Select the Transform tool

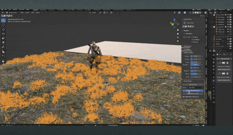coord(3,42)
